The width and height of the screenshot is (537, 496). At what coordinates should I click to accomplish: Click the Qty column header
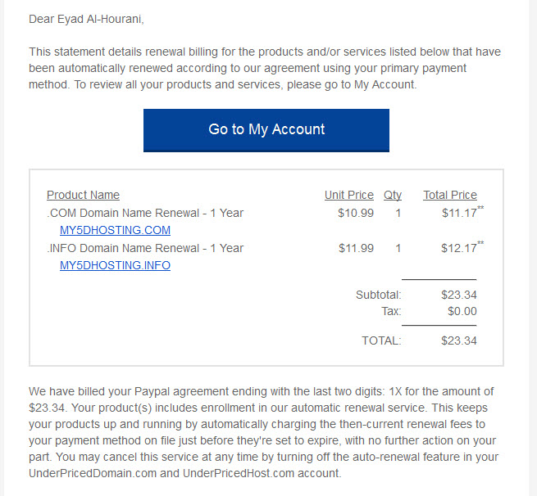click(x=393, y=195)
